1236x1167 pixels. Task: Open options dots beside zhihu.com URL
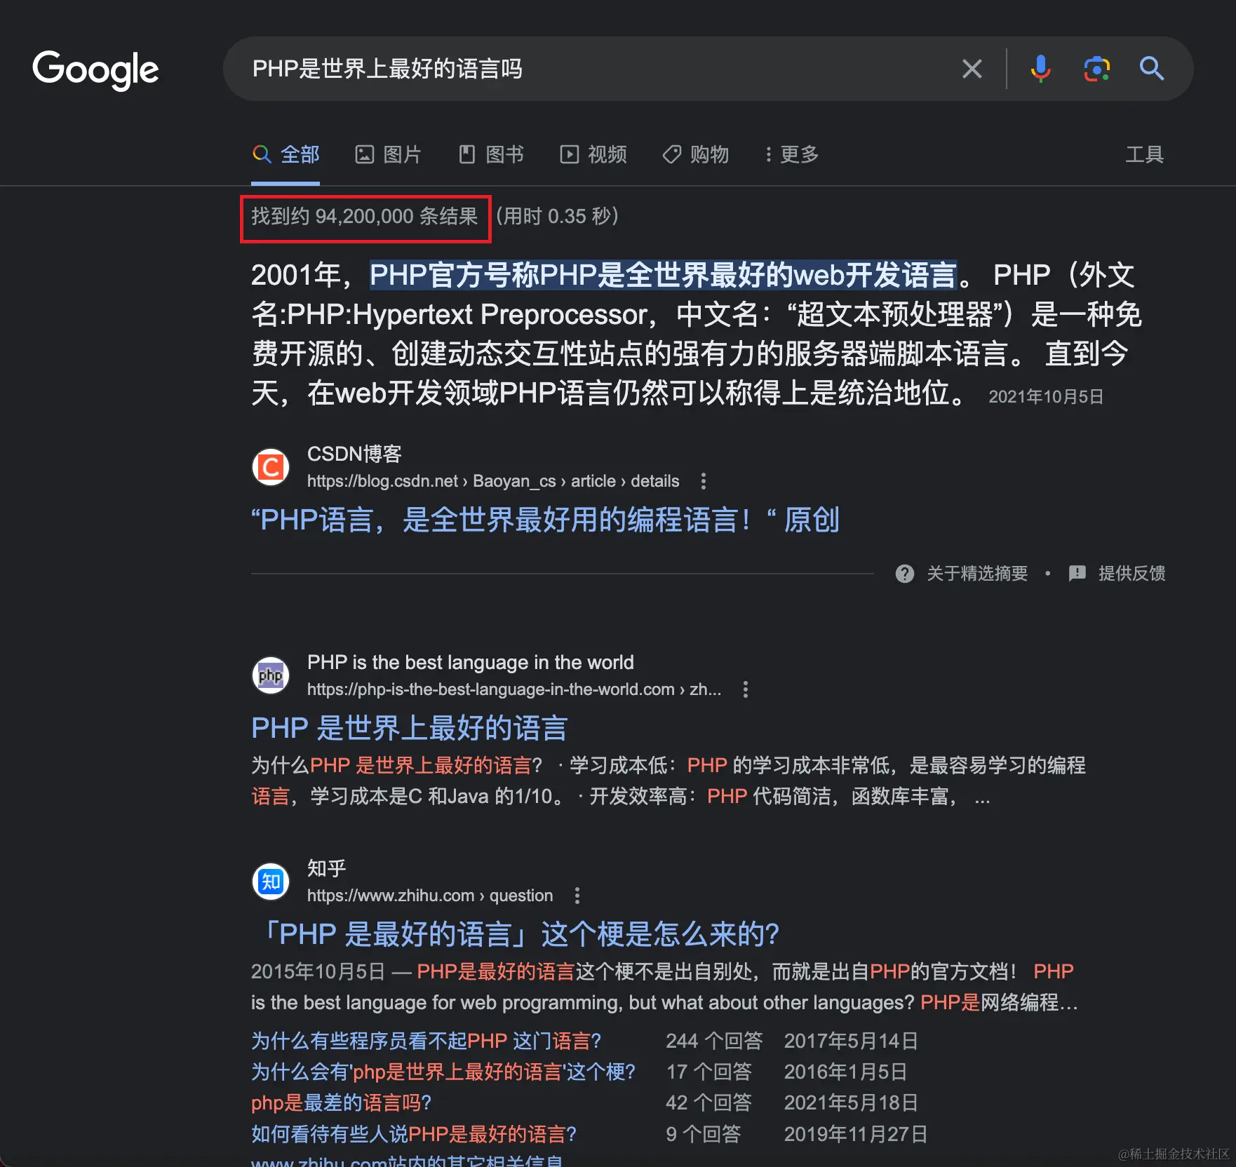tap(577, 896)
